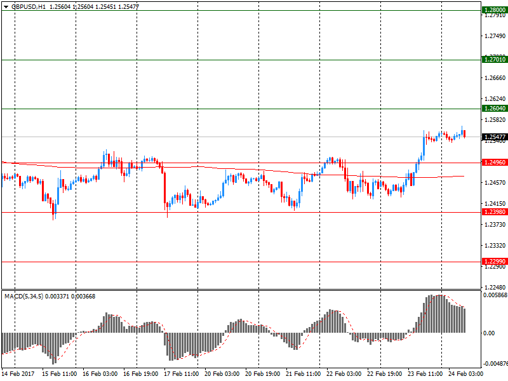The image size is (508, 381).
Task: Select the 1.28000 green level price label
Action: click(495, 10)
